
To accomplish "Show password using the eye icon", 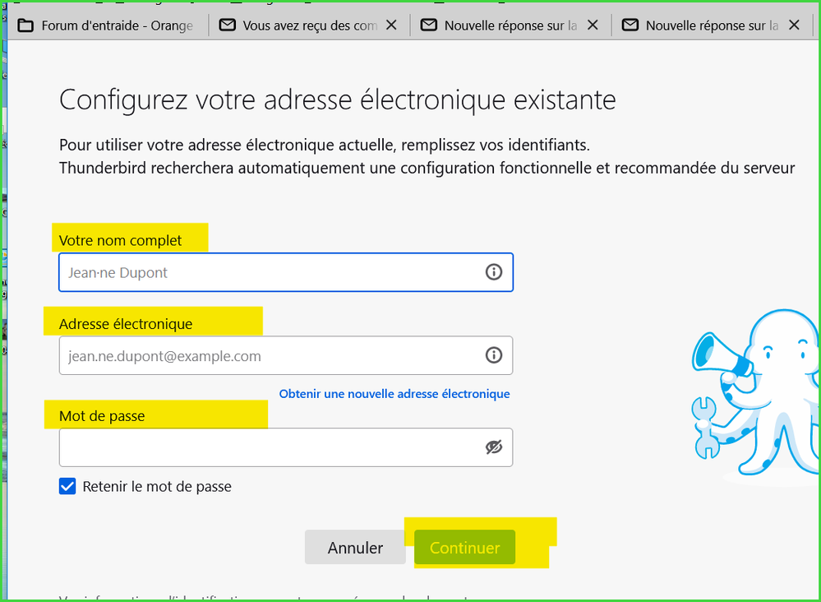I will tap(493, 447).
